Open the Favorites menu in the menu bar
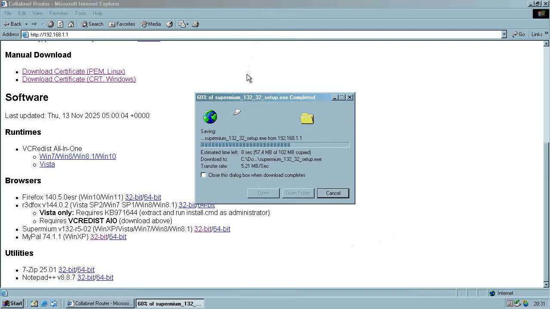The width and height of the screenshot is (550, 309). (x=58, y=13)
